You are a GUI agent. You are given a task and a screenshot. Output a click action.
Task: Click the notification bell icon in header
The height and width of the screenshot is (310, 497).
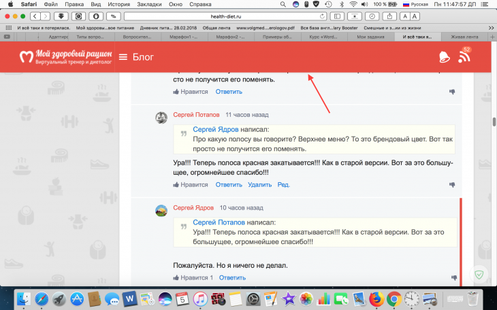(x=445, y=57)
